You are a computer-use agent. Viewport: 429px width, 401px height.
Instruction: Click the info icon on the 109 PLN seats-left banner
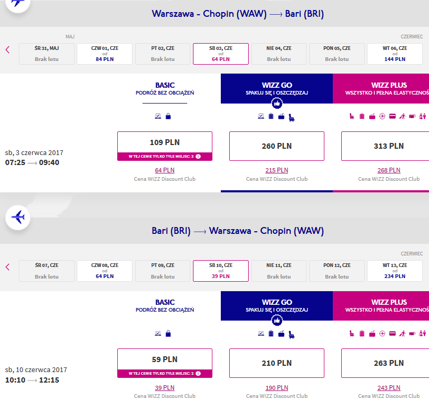coord(198,157)
